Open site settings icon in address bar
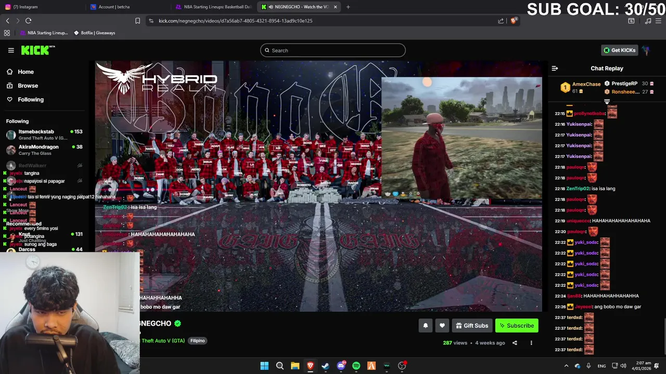Image resolution: width=666 pixels, height=374 pixels. [151, 21]
